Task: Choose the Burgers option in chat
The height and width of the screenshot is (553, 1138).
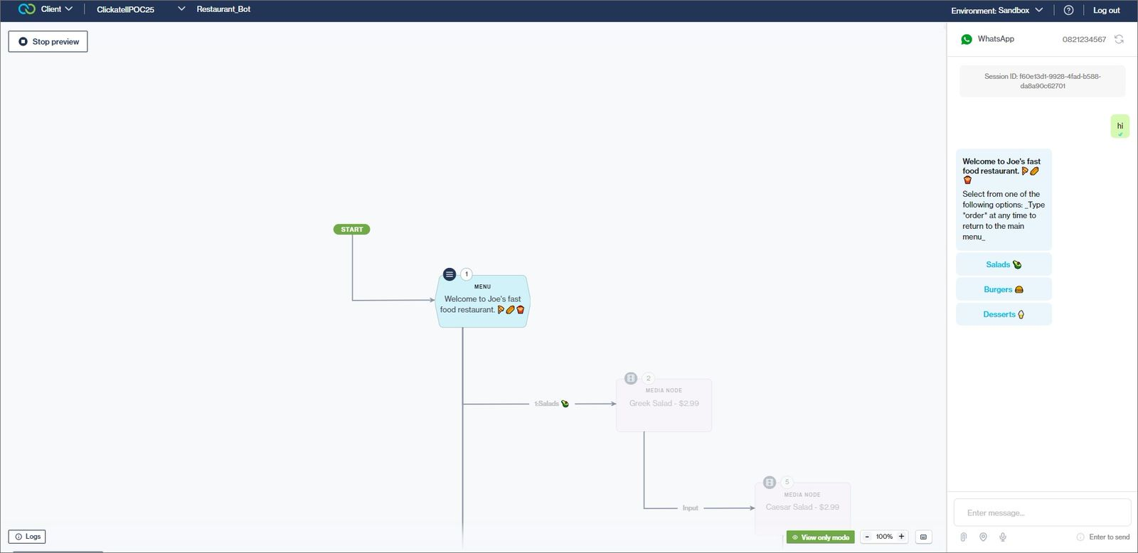Action: (x=1004, y=289)
